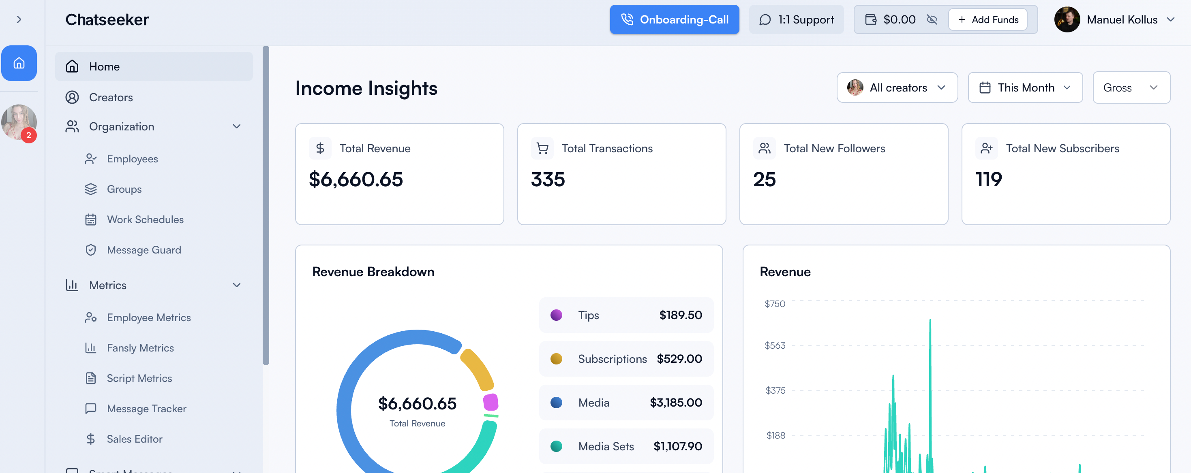
Task: Click the $6,660.65 Total Revenue value
Action: [356, 179]
